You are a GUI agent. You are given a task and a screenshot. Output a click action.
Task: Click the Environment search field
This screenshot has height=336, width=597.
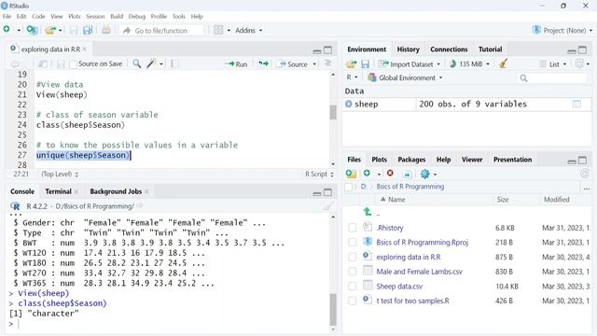[x=551, y=78]
